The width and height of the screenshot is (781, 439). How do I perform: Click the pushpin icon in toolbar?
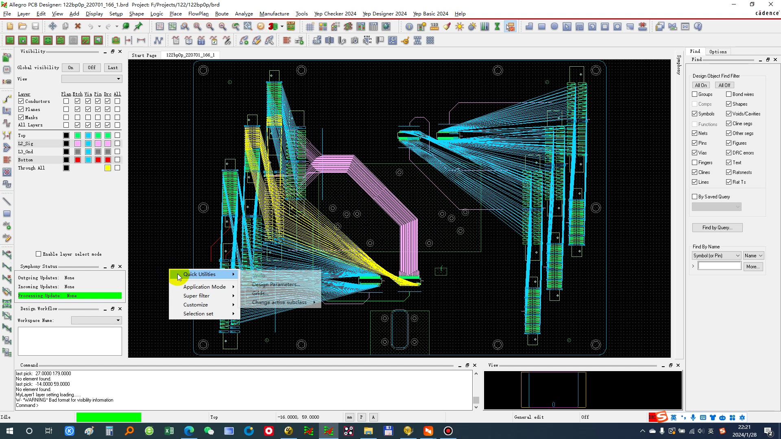click(138, 26)
